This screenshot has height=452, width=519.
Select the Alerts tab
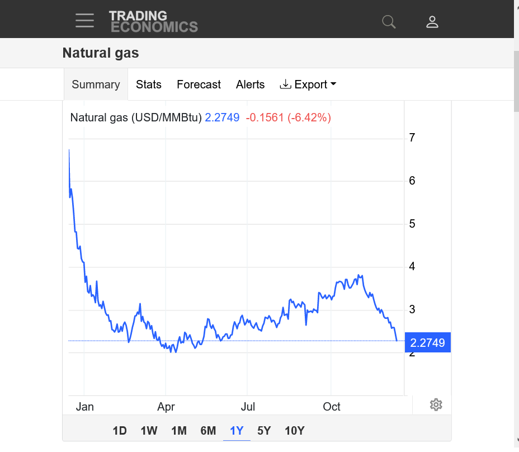(x=250, y=84)
